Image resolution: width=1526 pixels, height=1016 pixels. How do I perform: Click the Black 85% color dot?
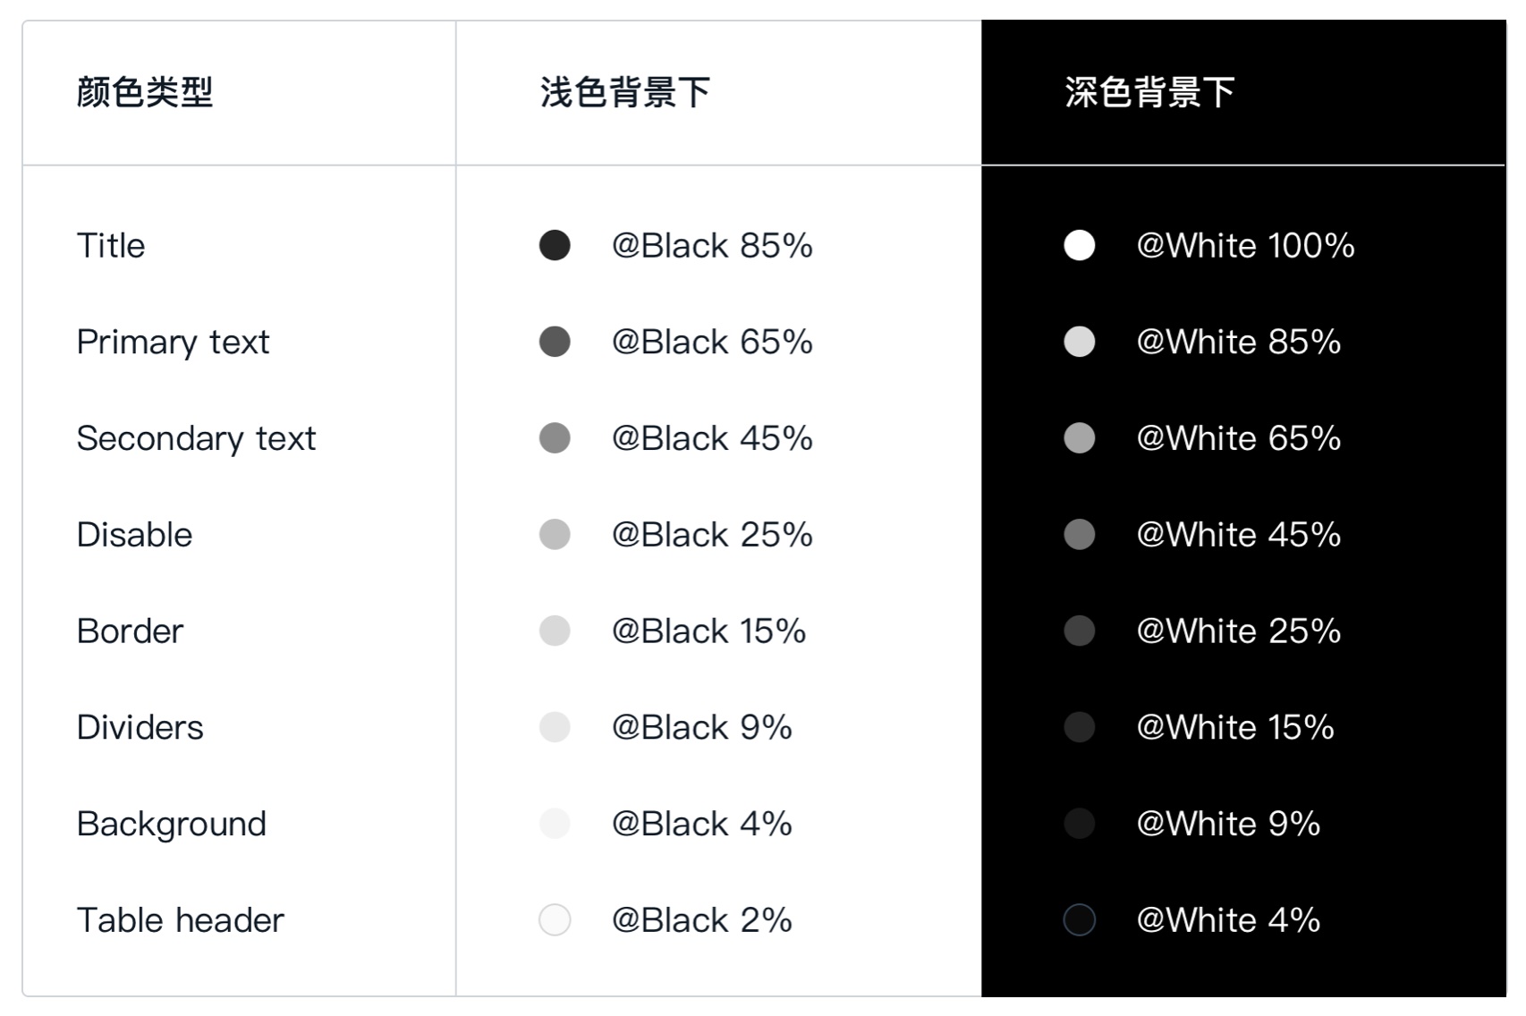pos(555,245)
